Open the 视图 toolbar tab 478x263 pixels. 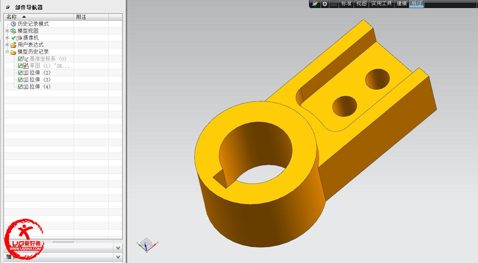[x=361, y=3]
